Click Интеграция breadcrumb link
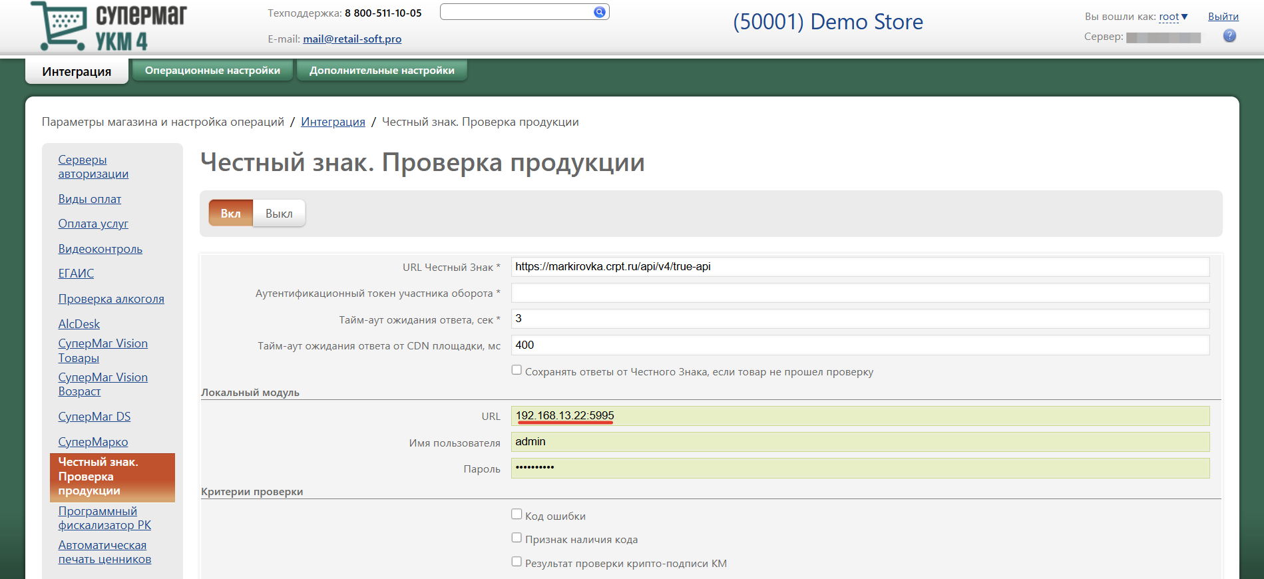 (333, 122)
